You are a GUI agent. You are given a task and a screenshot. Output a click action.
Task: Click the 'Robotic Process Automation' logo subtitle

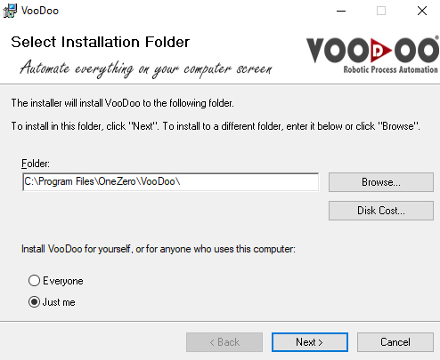390,69
